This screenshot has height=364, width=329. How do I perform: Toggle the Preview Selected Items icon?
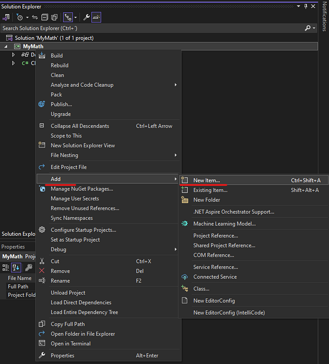pyautogui.click(x=96, y=17)
